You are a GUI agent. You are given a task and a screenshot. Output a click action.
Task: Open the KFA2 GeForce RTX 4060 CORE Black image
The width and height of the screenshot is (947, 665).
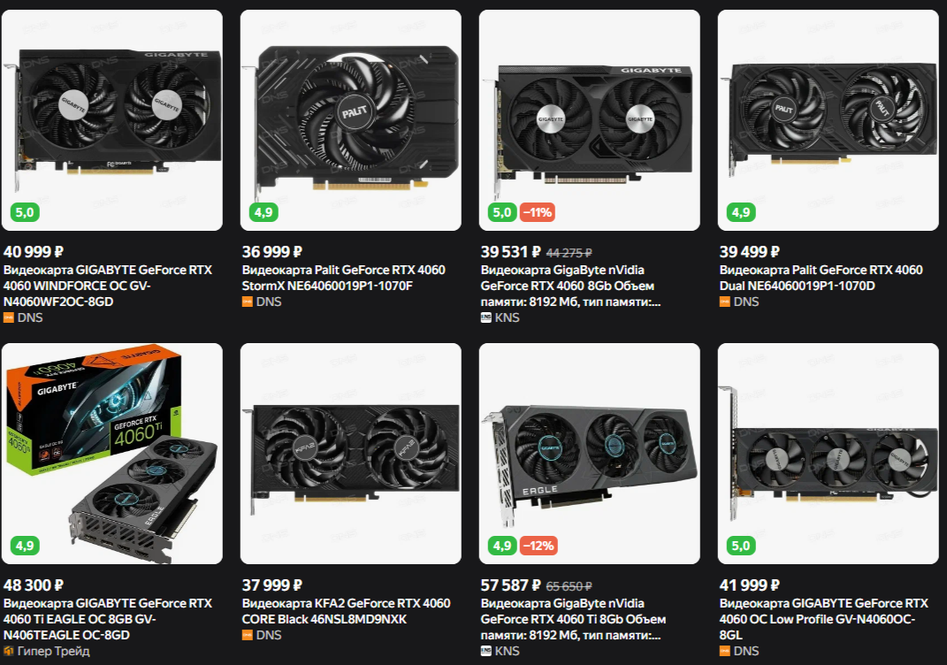[x=351, y=454]
